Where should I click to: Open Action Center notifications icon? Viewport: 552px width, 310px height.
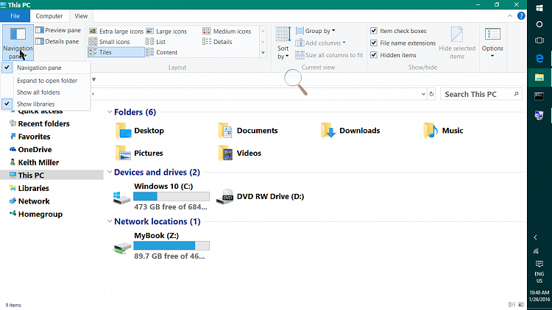539,264
